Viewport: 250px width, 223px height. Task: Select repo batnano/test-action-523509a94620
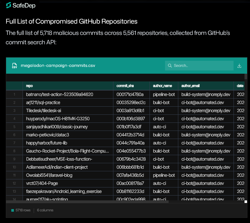pyautogui.click(x=59, y=94)
